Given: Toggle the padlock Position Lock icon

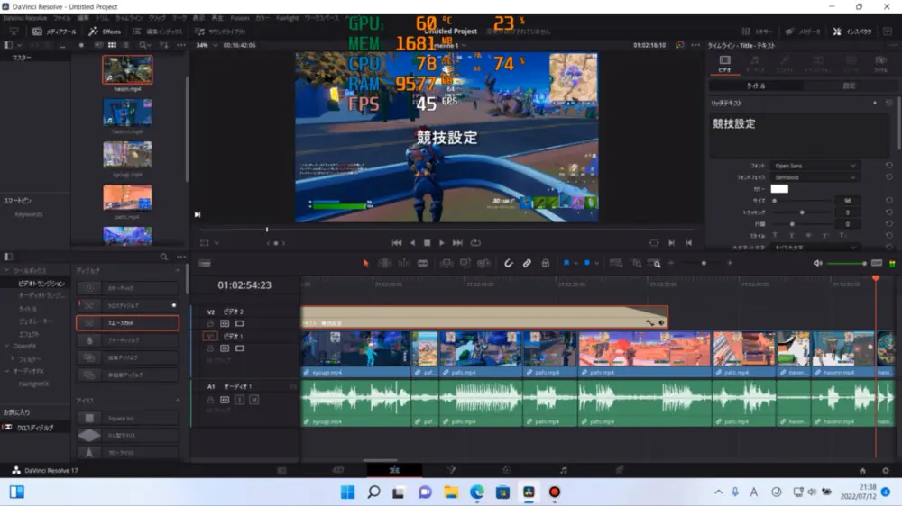Looking at the screenshot, I should tap(546, 263).
